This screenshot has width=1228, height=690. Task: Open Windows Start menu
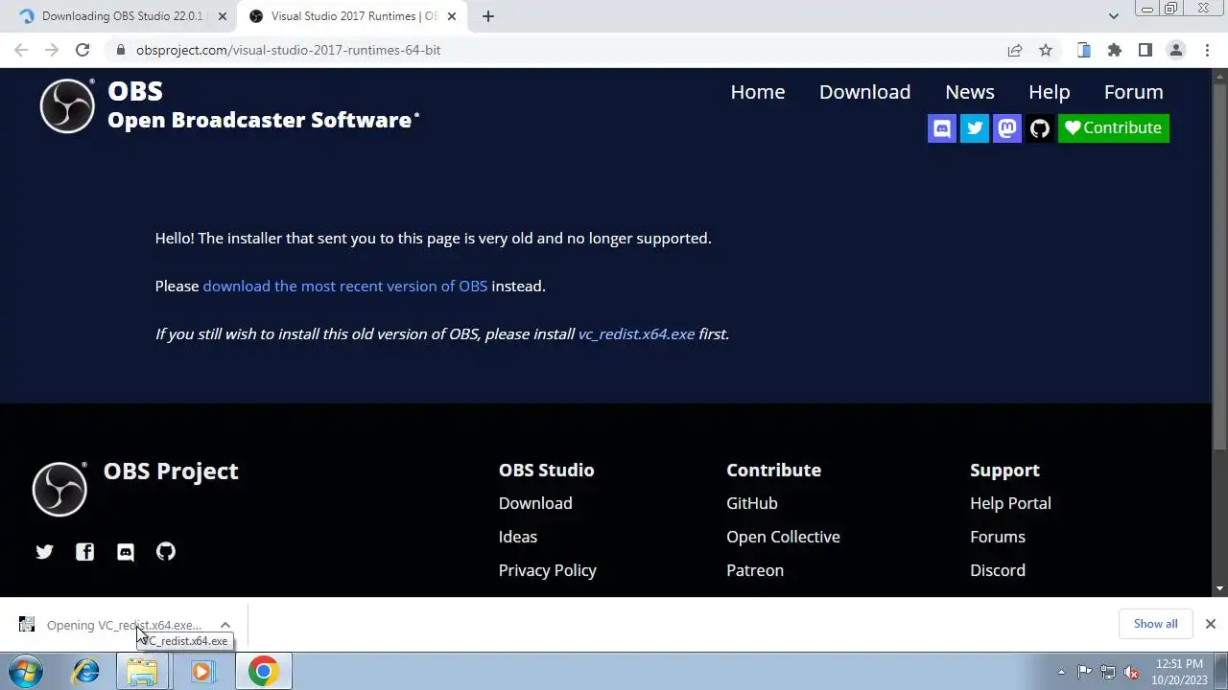point(26,672)
